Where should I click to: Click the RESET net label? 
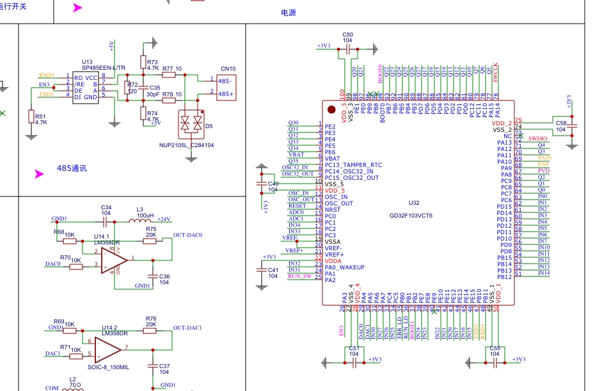(297, 206)
